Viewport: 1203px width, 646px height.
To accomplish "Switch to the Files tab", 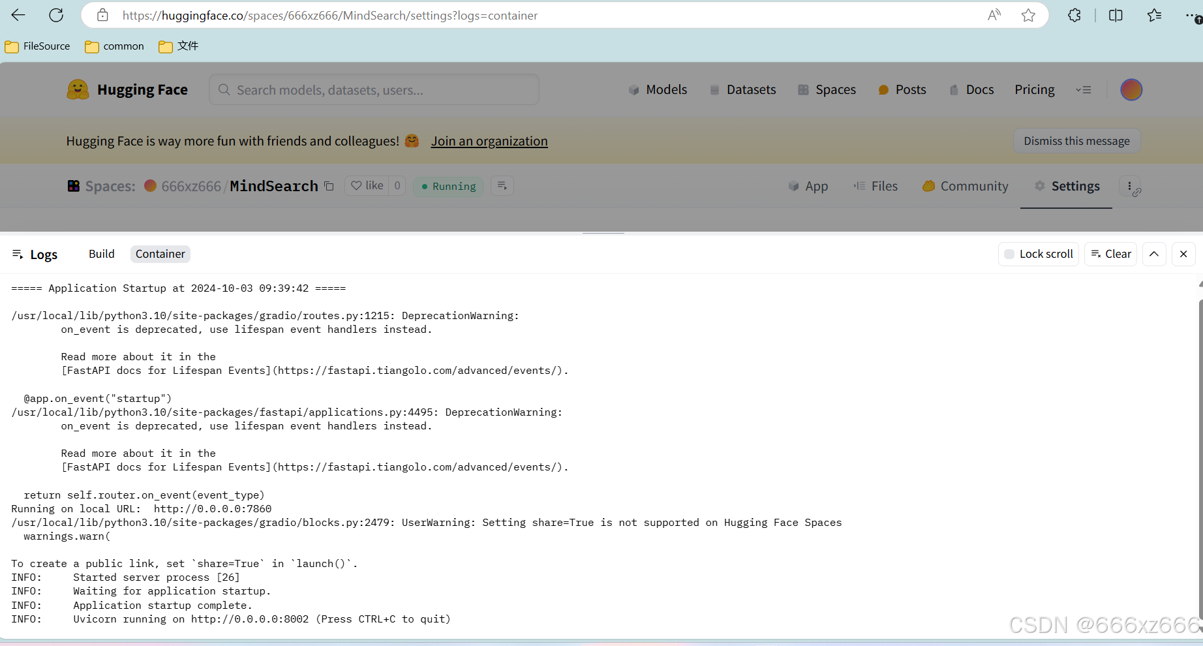I will tap(876, 186).
